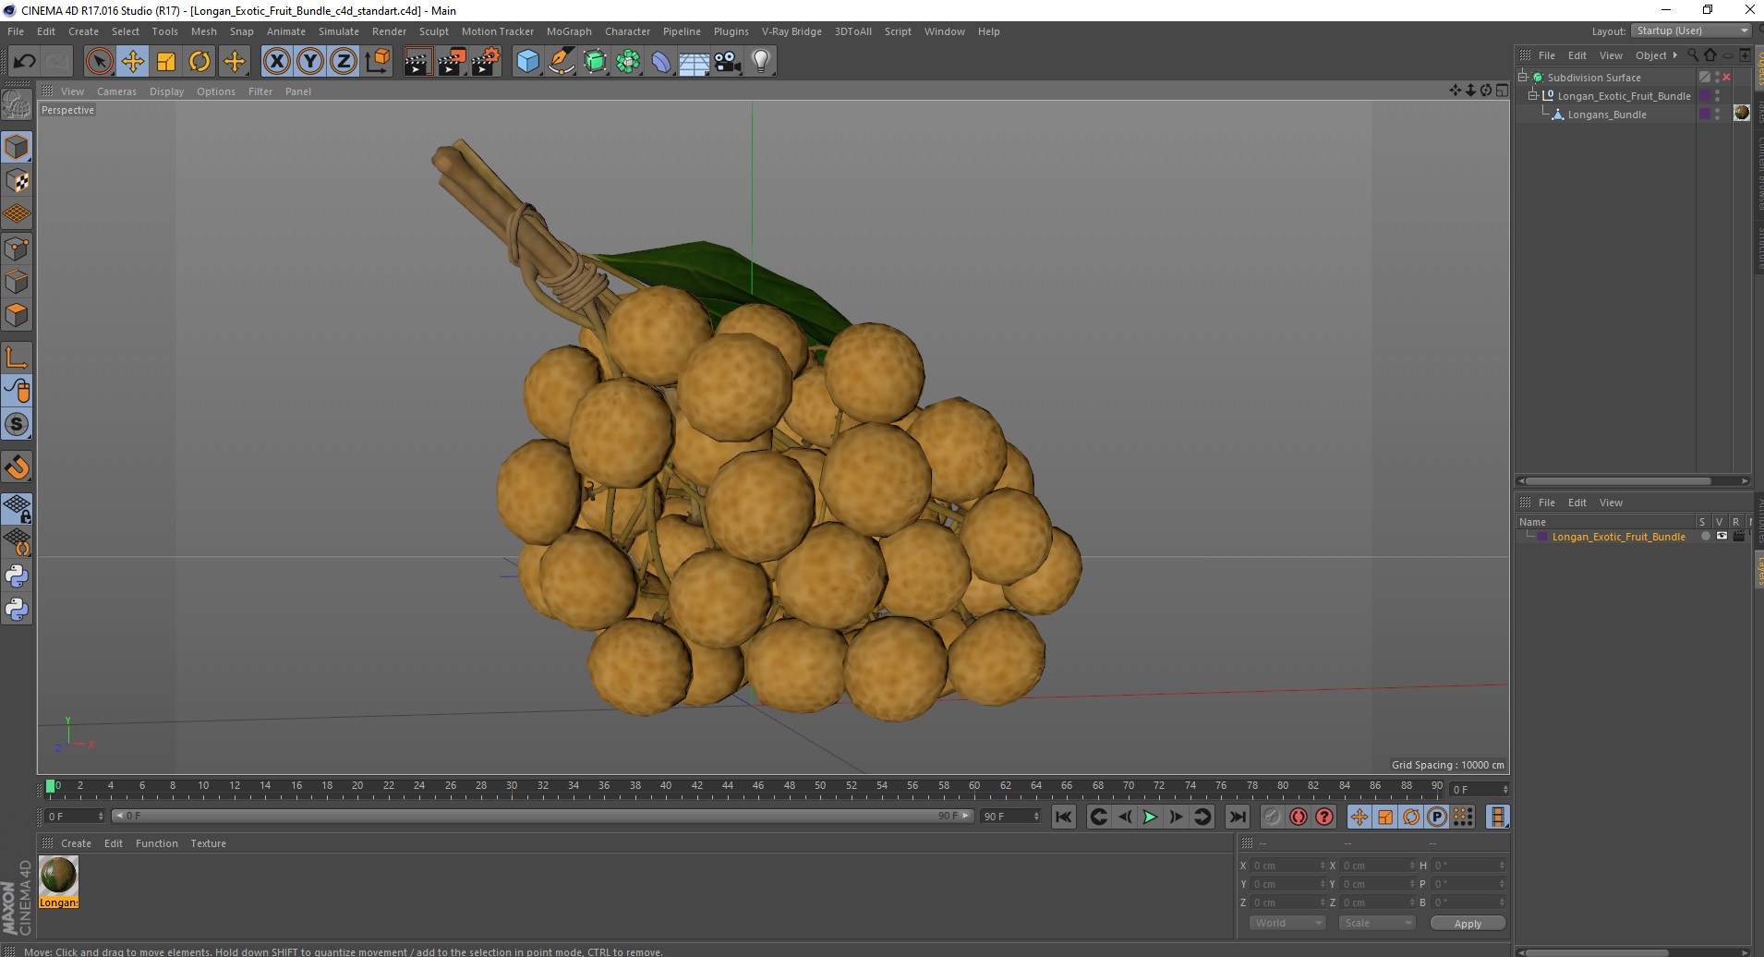Open the Scale mode dropdown
1764x957 pixels.
1377,923
